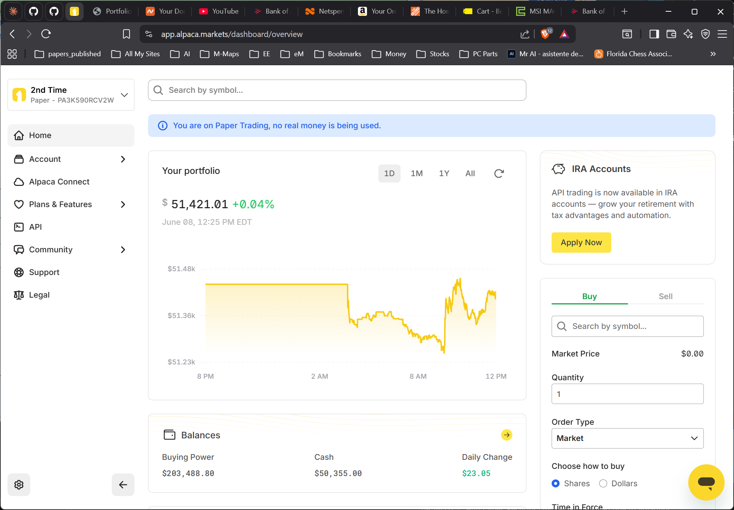The height and width of the screenshot is (510, 734).
Task: Expand the Community submenu
Action: [123, 250]
